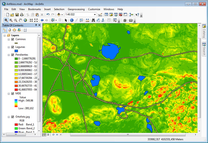
Task: Open Add Data dropdown arrow
Action: click(x=62, y=15)
